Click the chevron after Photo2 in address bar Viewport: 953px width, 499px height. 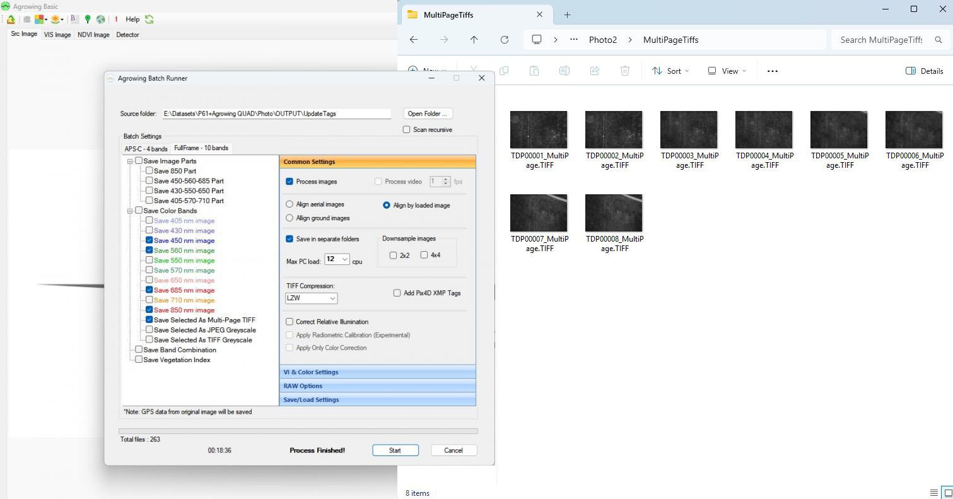point(630,40)
